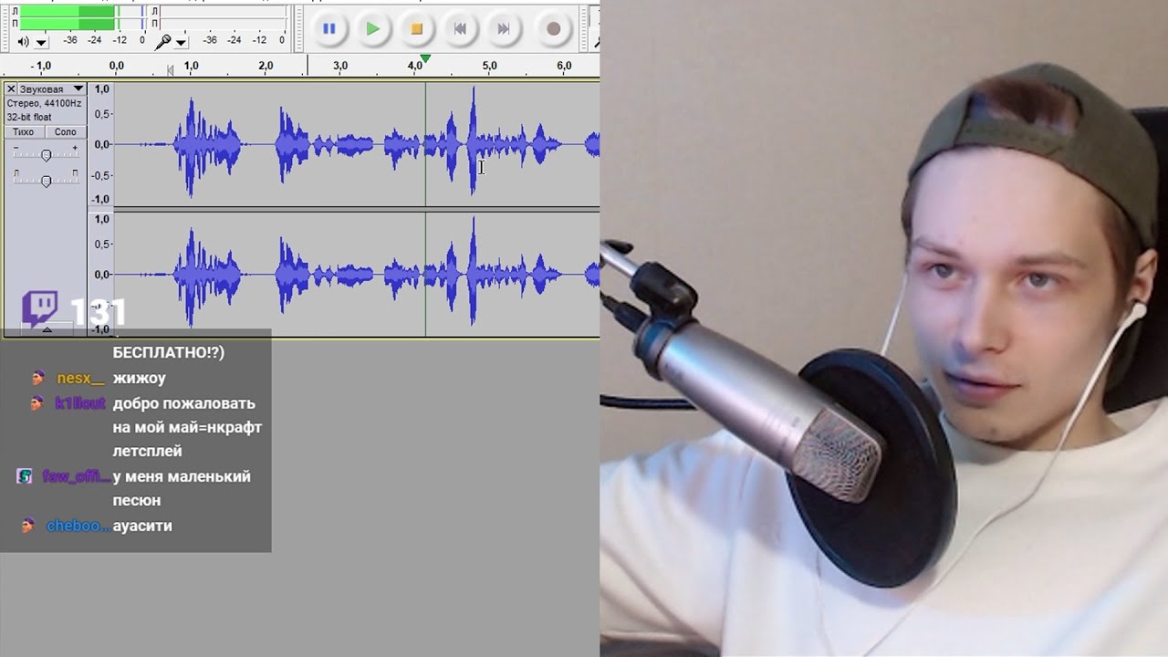1168x657 pixels.
Task: Start playback with the green Play button
Action: (x=372, y=29)
